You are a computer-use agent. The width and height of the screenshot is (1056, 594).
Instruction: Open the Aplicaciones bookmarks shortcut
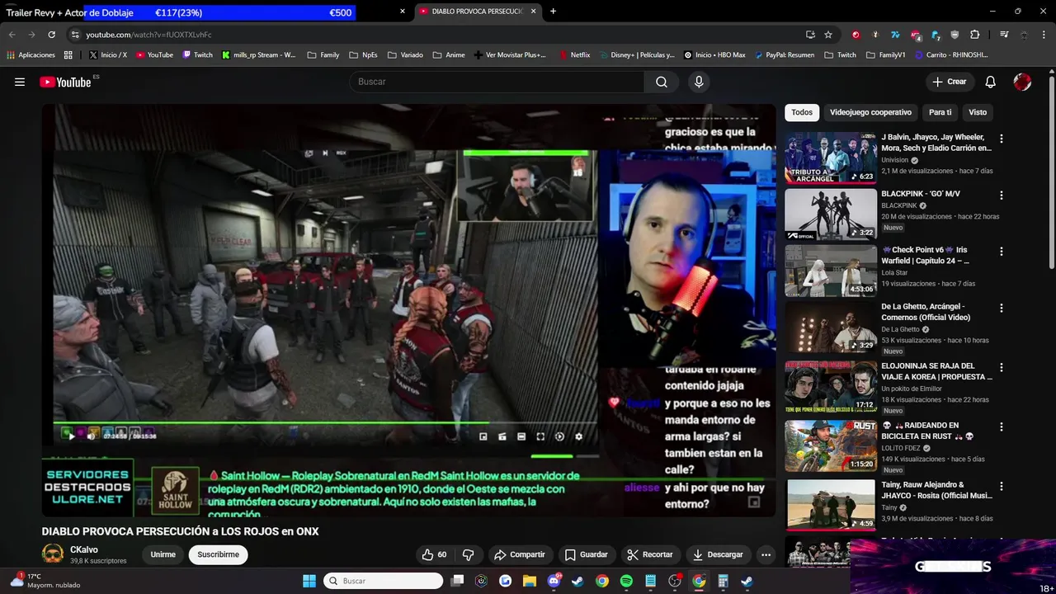pos(31,55)
